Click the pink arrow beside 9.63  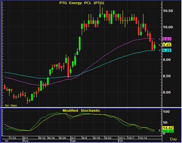coord(160,39)
